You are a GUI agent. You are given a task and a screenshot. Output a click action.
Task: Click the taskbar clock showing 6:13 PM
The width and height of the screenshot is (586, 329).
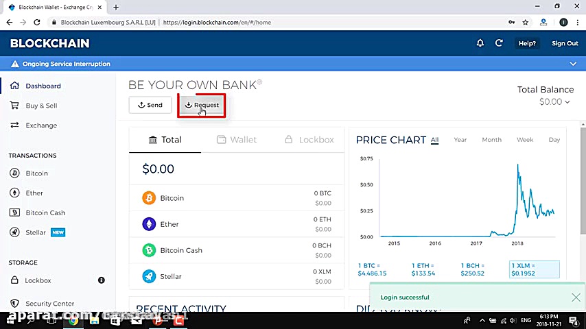549,320
